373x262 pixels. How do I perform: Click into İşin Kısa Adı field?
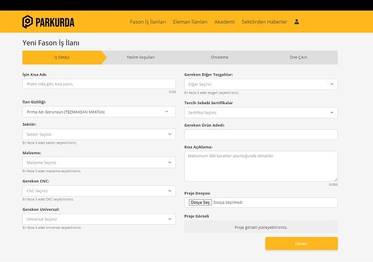[x=98, y=84]
